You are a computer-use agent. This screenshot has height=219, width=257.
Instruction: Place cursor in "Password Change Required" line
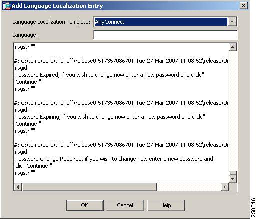point(115,159)
